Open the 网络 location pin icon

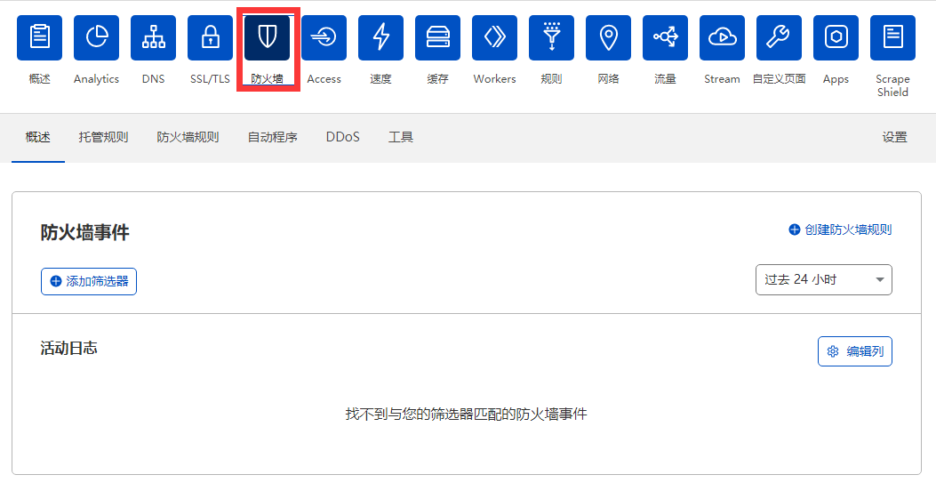point(608,37)
